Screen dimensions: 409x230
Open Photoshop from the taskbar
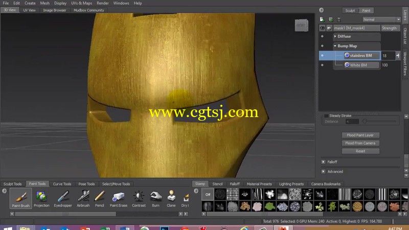(x=165, y=228)
